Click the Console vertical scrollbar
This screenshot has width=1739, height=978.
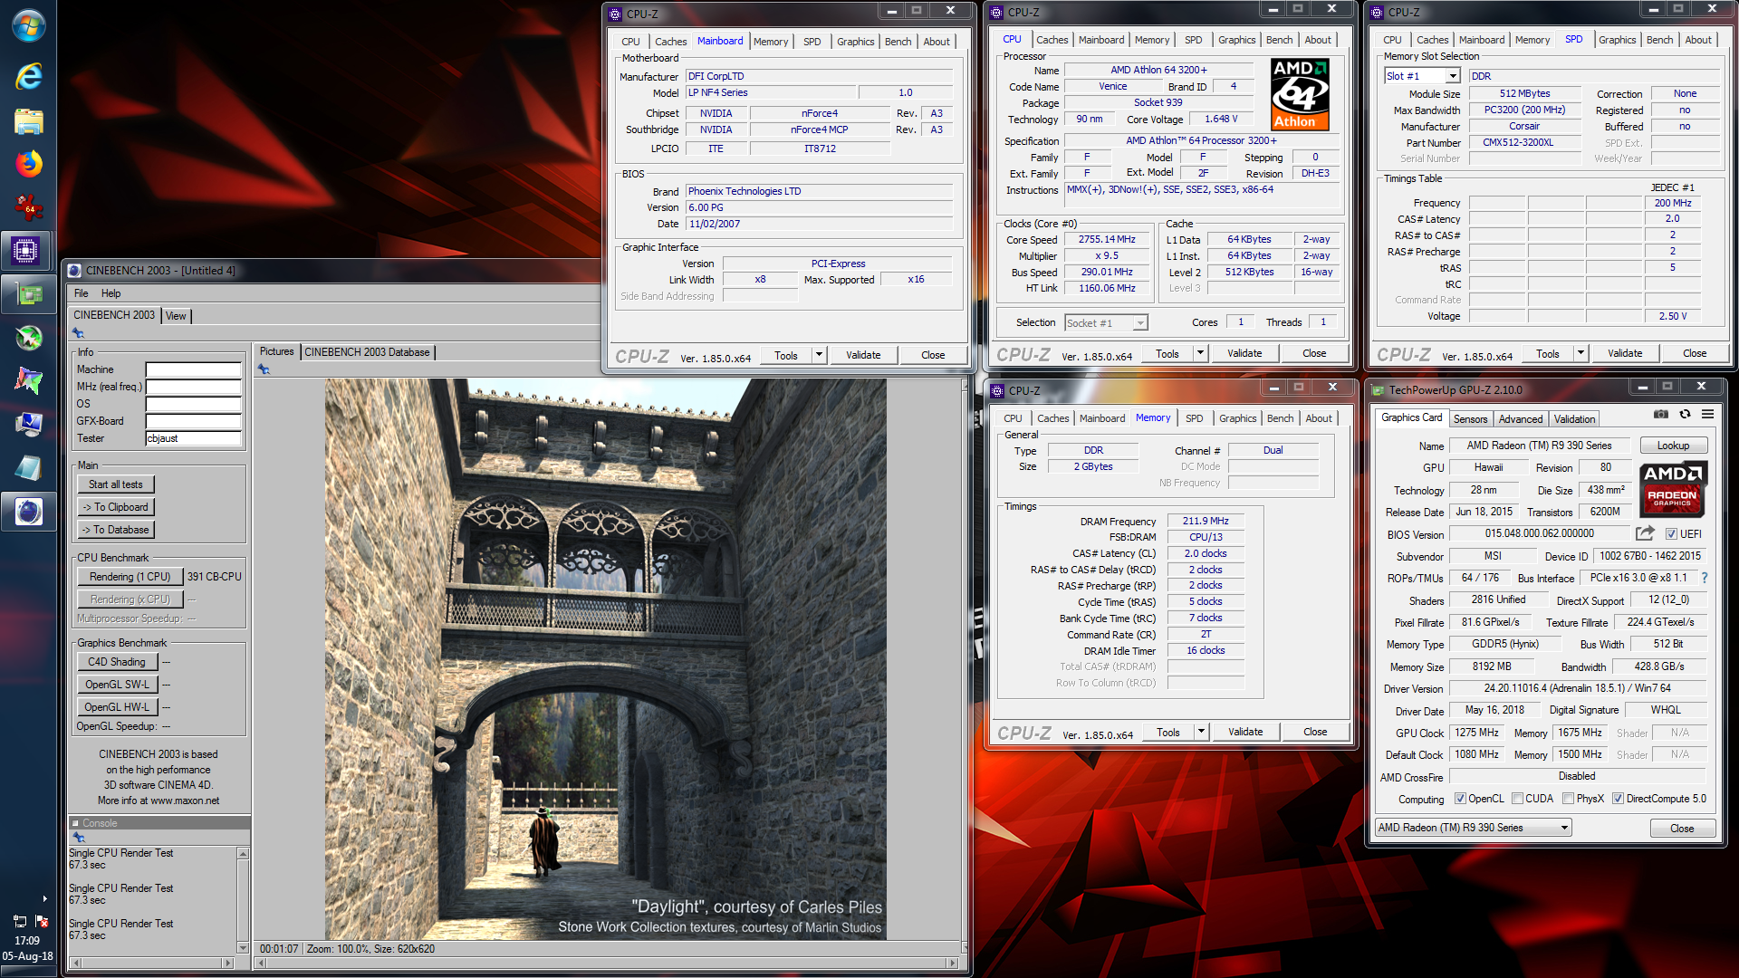(x=243, y=900)
